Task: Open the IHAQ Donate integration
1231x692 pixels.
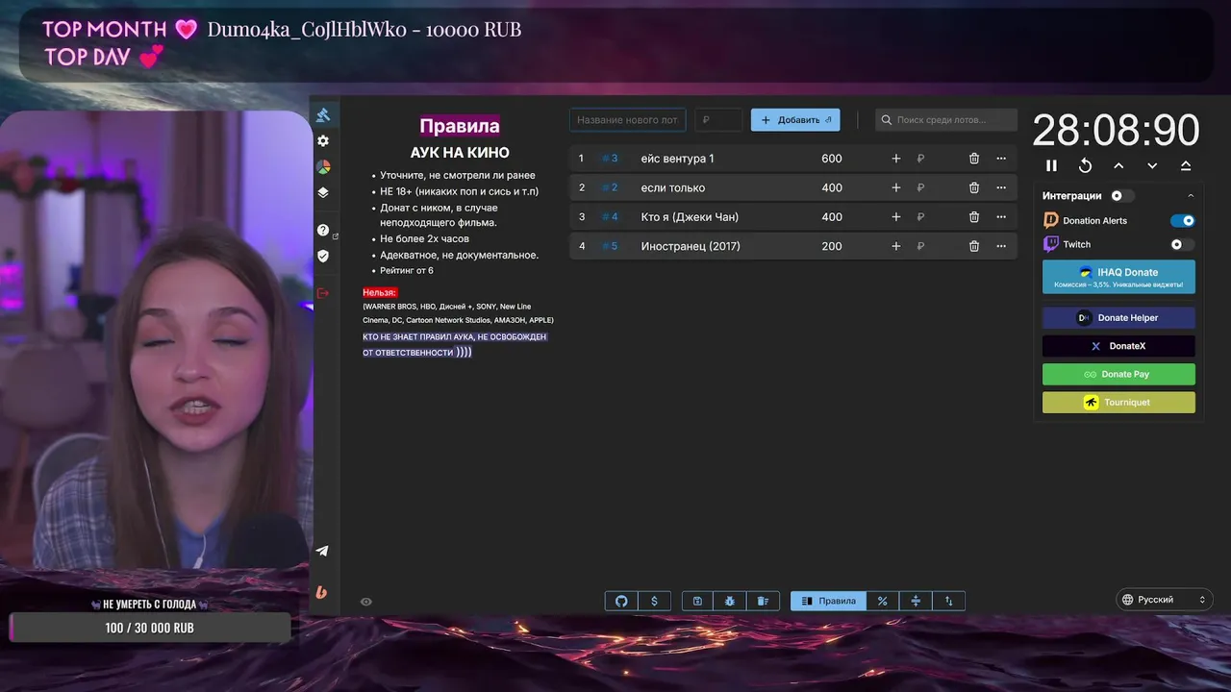Action: [x=1118, y=277]
